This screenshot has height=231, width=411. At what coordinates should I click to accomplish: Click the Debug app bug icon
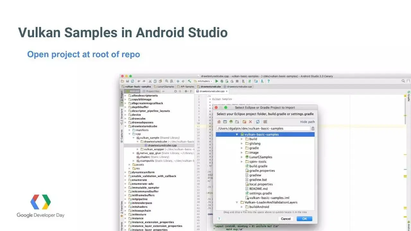[222, 81]
